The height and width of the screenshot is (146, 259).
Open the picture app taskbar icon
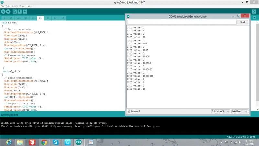[x=91, y=142]
